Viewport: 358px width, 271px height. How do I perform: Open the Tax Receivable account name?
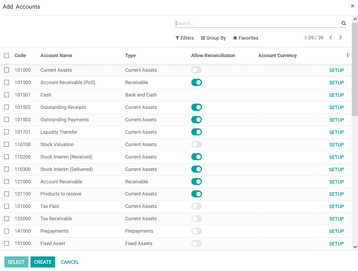pyautogui.click(x=56, y=219)
